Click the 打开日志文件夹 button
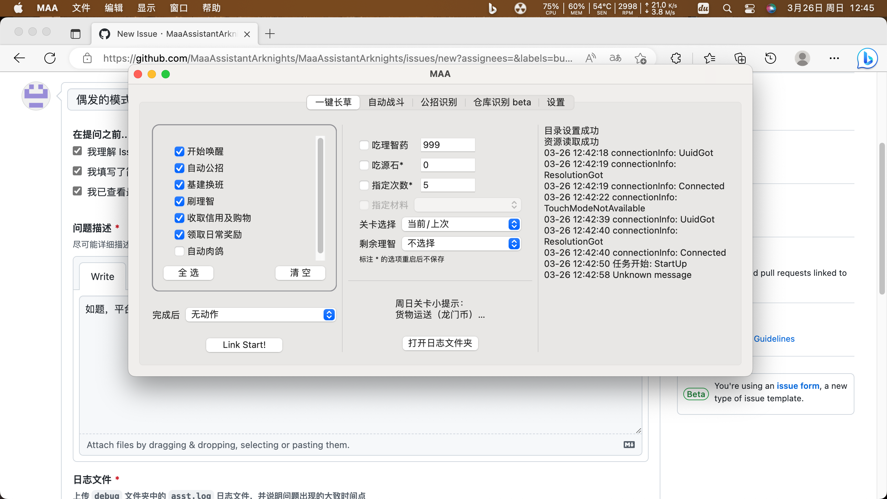Screen dimensions: 887x499 (x=440, y=343)
